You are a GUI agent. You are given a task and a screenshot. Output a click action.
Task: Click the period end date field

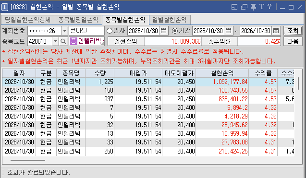click(256, 31)
